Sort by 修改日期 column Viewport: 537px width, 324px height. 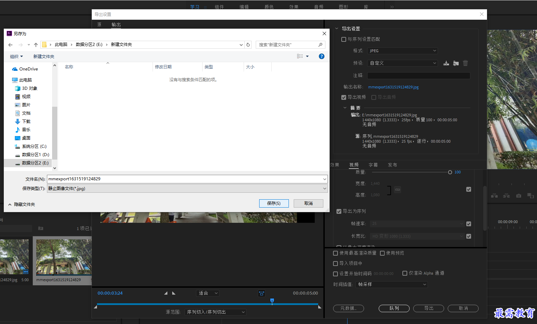[177, 67]
